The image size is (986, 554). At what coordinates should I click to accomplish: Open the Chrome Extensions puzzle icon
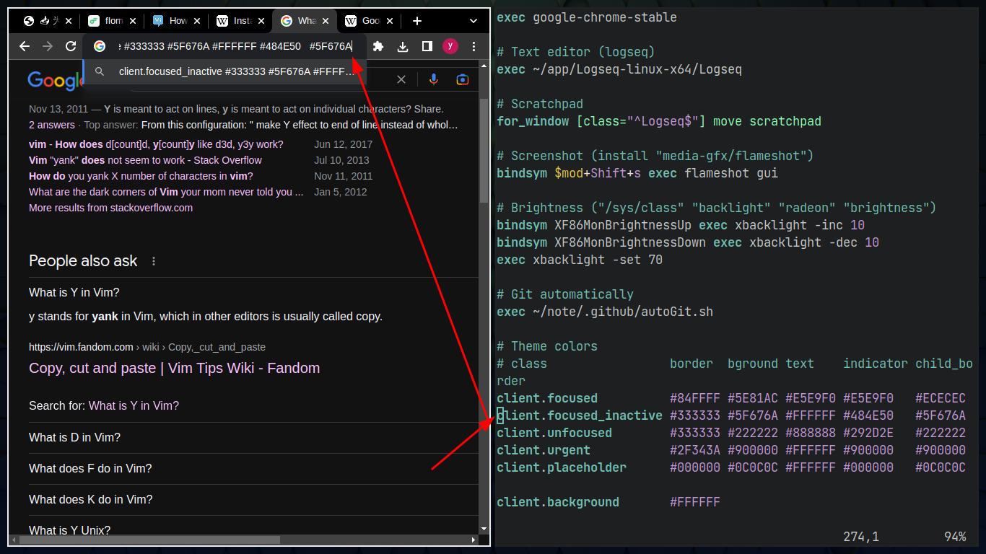(378, 46)
